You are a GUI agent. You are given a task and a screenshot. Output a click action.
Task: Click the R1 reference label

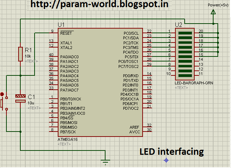[x=28, y=50]
